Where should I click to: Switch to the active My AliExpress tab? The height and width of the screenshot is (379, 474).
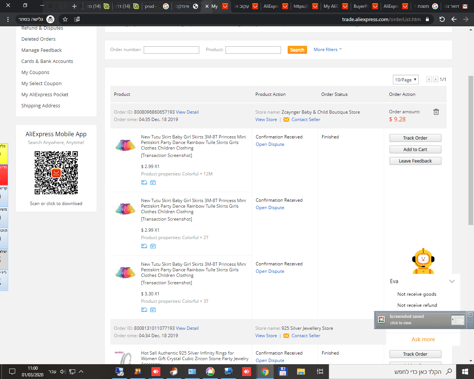(216, 6)
